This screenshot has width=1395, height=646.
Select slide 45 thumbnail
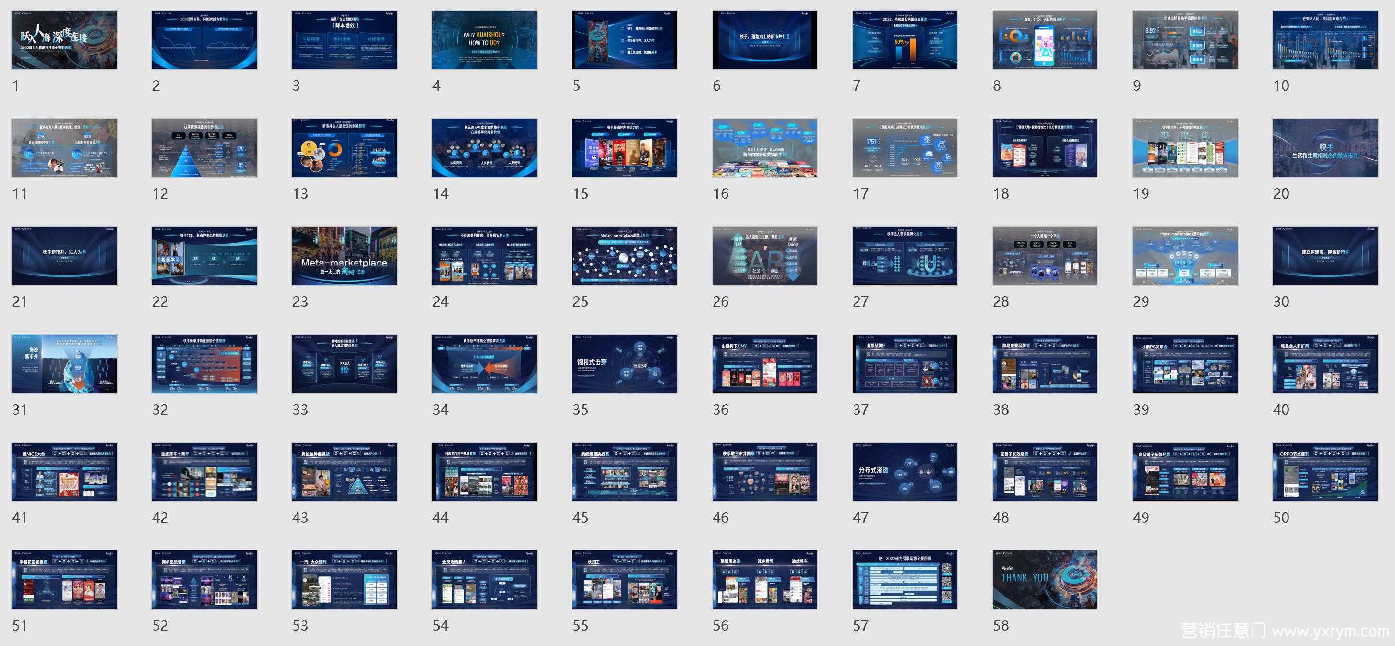(624, 472)
